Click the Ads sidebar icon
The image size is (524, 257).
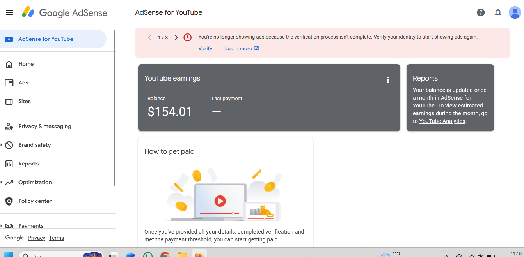pos(9,83)
